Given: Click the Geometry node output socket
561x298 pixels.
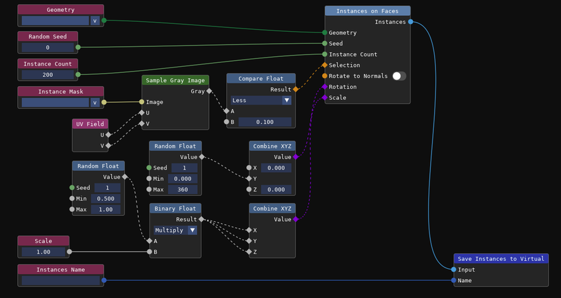Looking at the screenshot, I should tap(104, 21).
